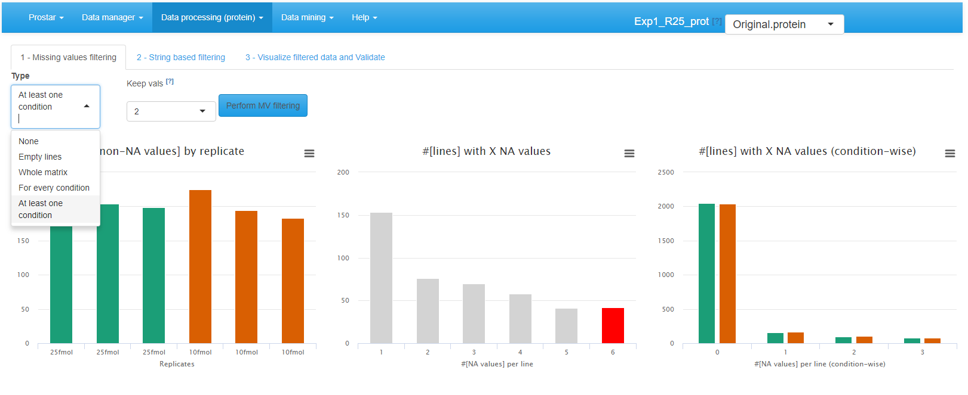This screenshot has height=395, width=968.
Task: Open the Help menu
Action: pos(364,17)
